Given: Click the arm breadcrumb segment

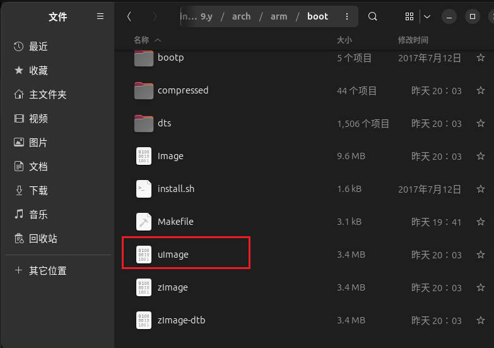Looking at the screenshot, I should click(279, 16).
